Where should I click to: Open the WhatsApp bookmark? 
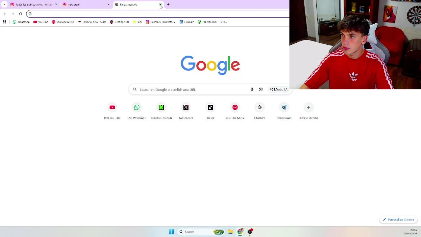pos(21,22)
